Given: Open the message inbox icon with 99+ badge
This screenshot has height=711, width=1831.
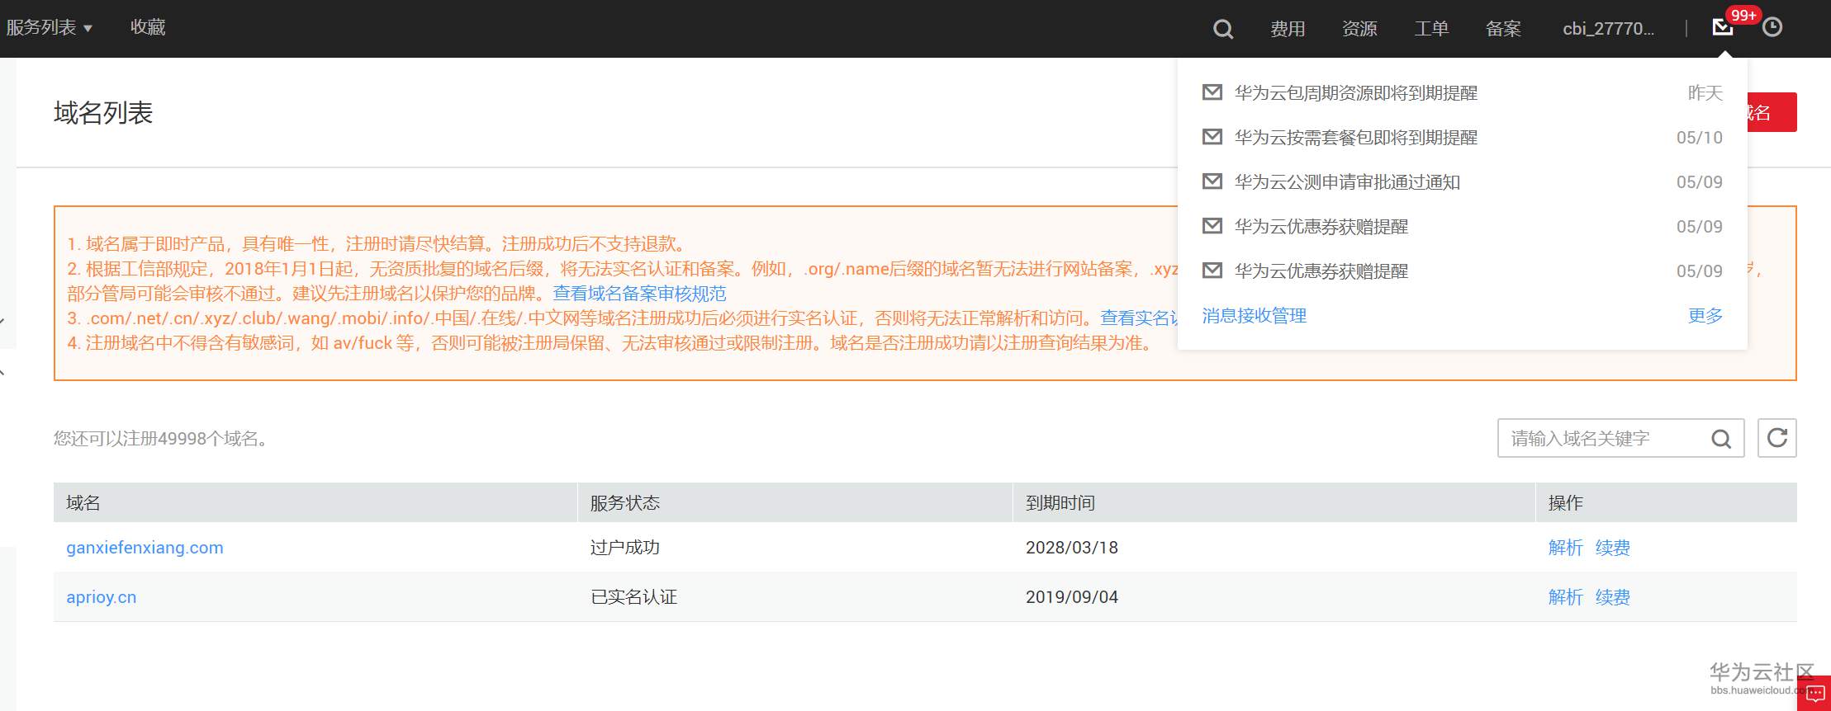Looking at the screenshot, I should pyautogui.click(x=1723, y=28).
